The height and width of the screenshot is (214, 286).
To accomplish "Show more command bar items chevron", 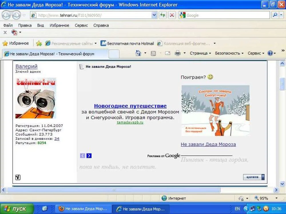I will pos(283,50).
